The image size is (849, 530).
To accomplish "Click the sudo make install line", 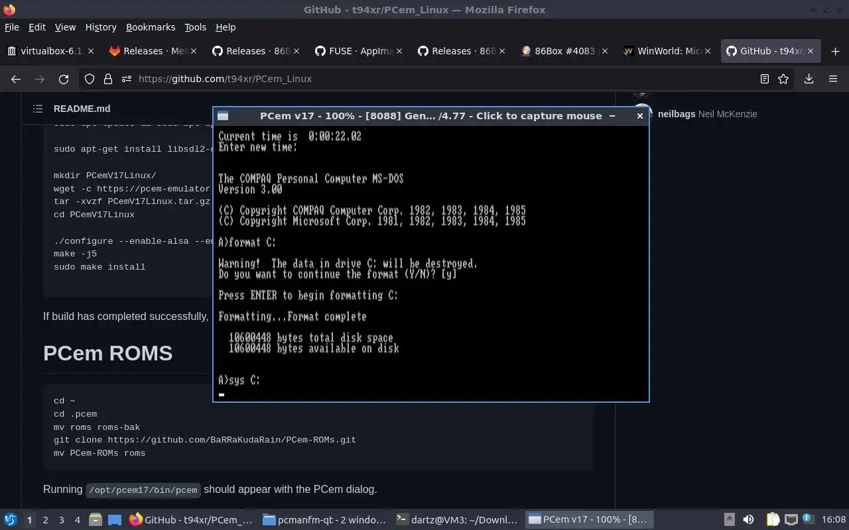I will pos(99,267).
